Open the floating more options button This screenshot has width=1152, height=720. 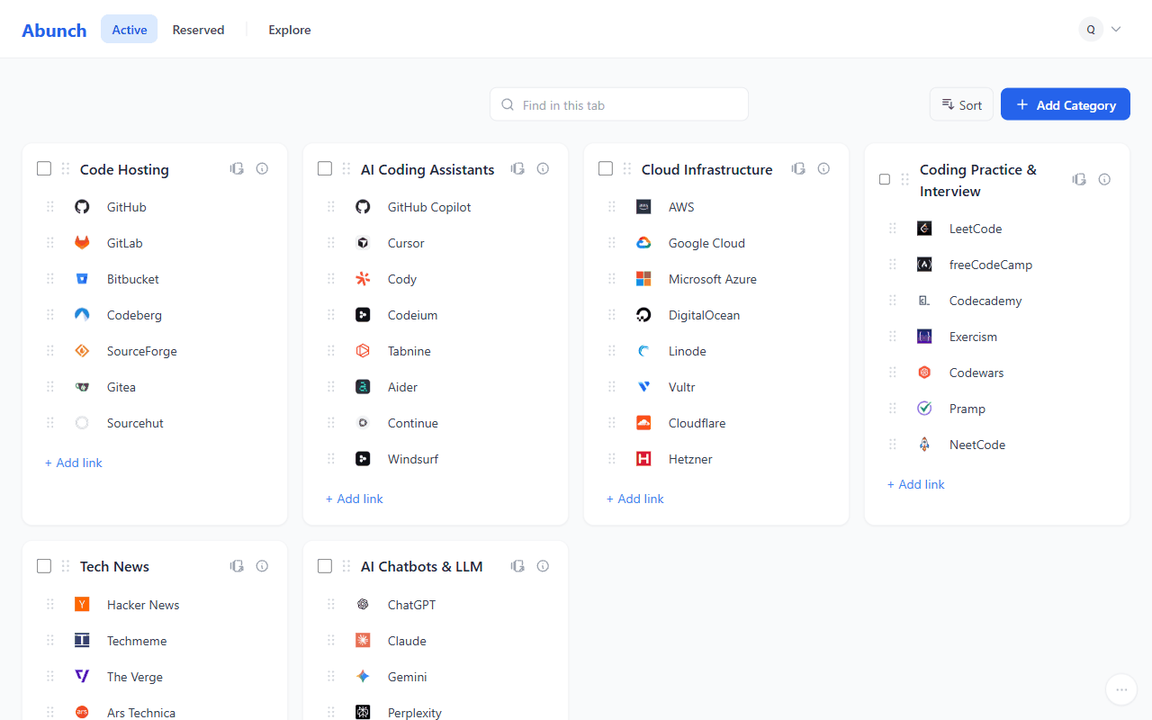[x=1120, y=689]
